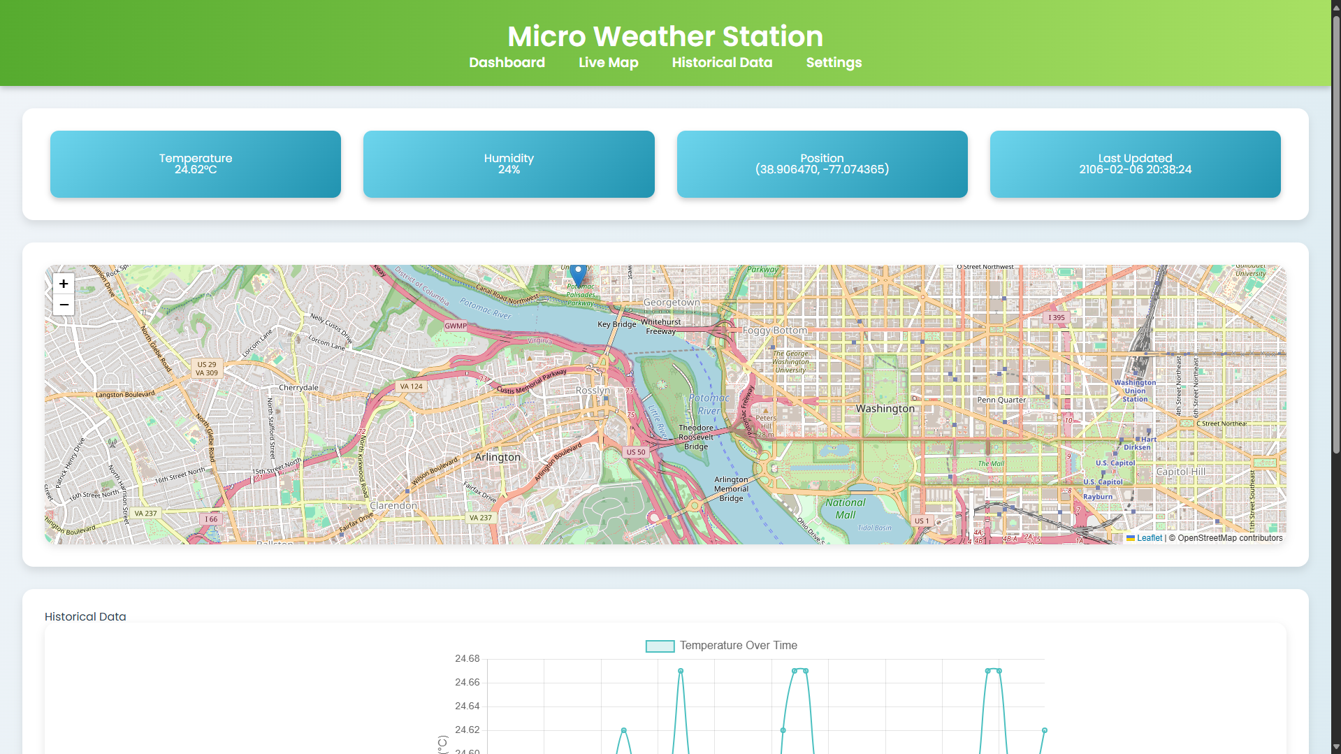Screen dimensions: 1341x754
Task: Click the US 29 VA 309 route shield
Action: point(207,369)
